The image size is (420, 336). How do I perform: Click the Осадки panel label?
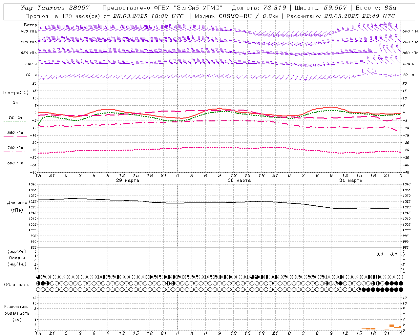[16, 258]
